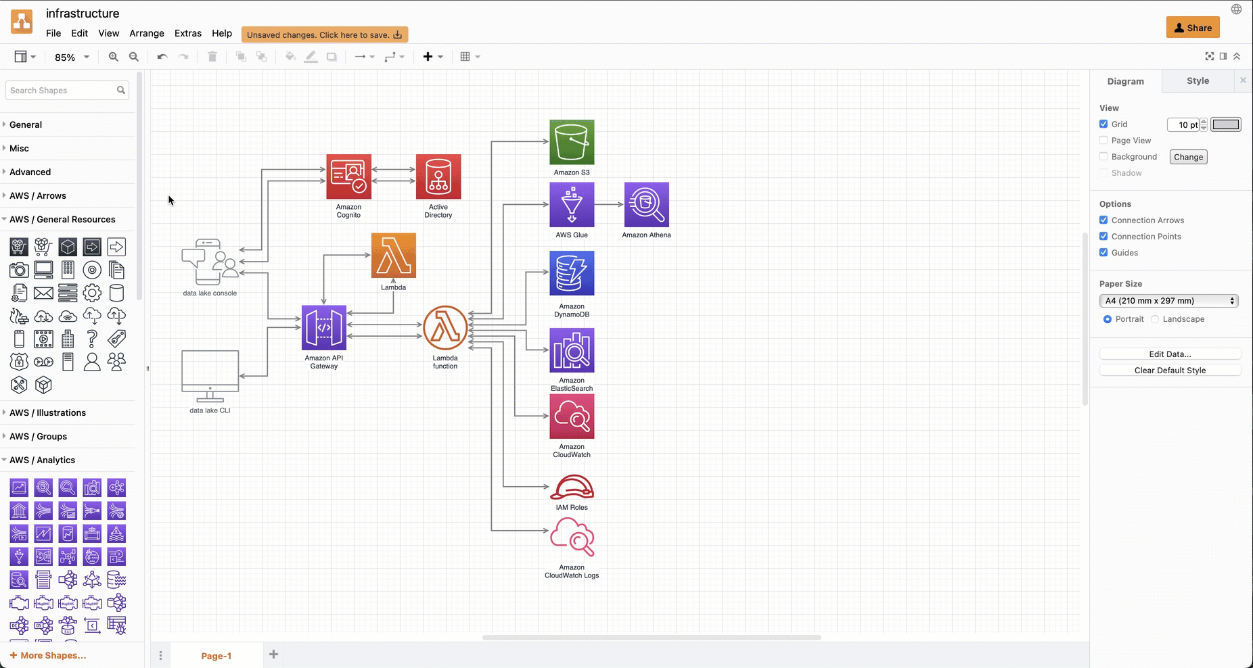The width and height of the screenshot is (1253, 668).
Task: Open the Arrange menu
Action: point(147,33)
